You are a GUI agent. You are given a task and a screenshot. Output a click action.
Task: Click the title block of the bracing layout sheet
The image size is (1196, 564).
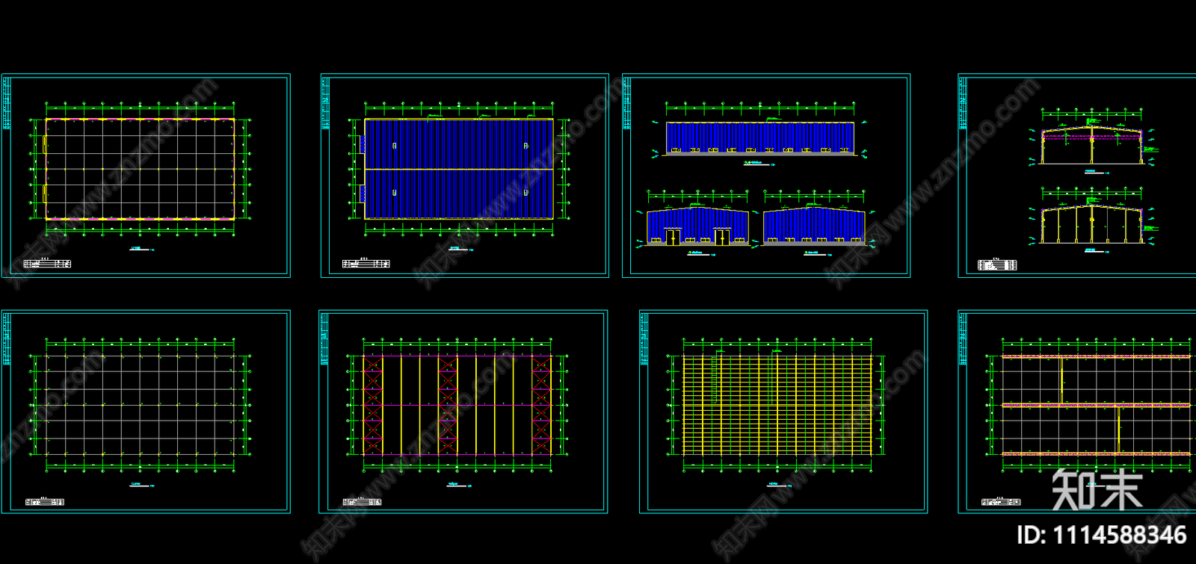363,502
